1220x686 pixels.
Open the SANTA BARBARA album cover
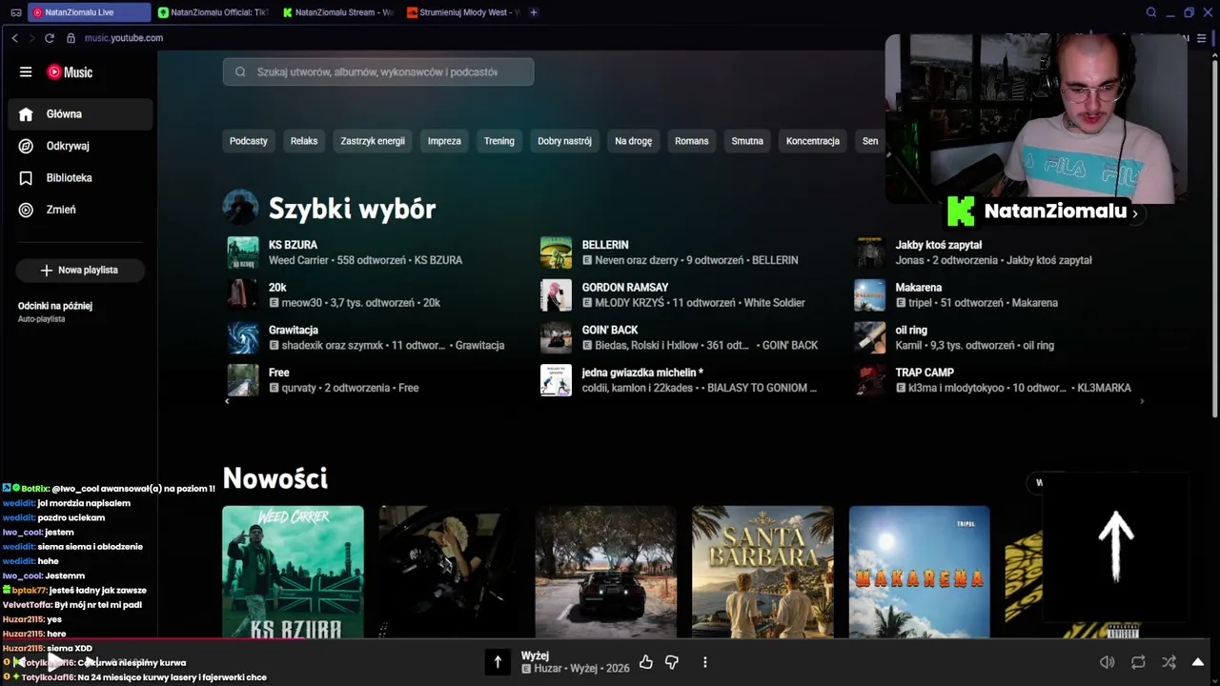tap(762, 572)
